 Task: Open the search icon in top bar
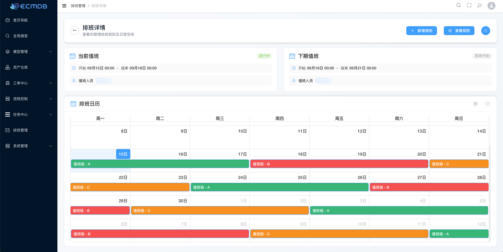coord(458,5)
